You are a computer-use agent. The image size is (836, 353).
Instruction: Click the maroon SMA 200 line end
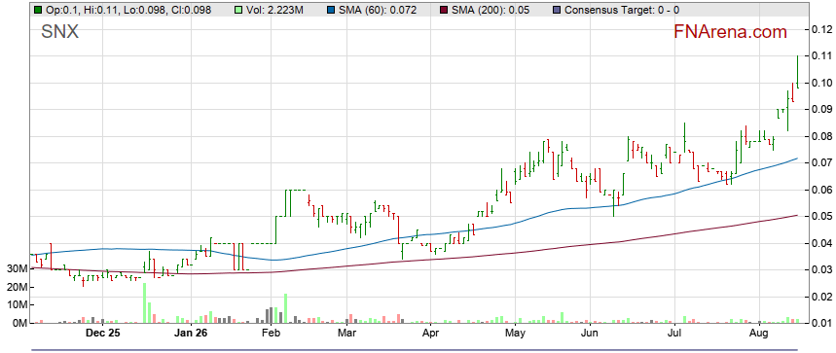(796, 215)
